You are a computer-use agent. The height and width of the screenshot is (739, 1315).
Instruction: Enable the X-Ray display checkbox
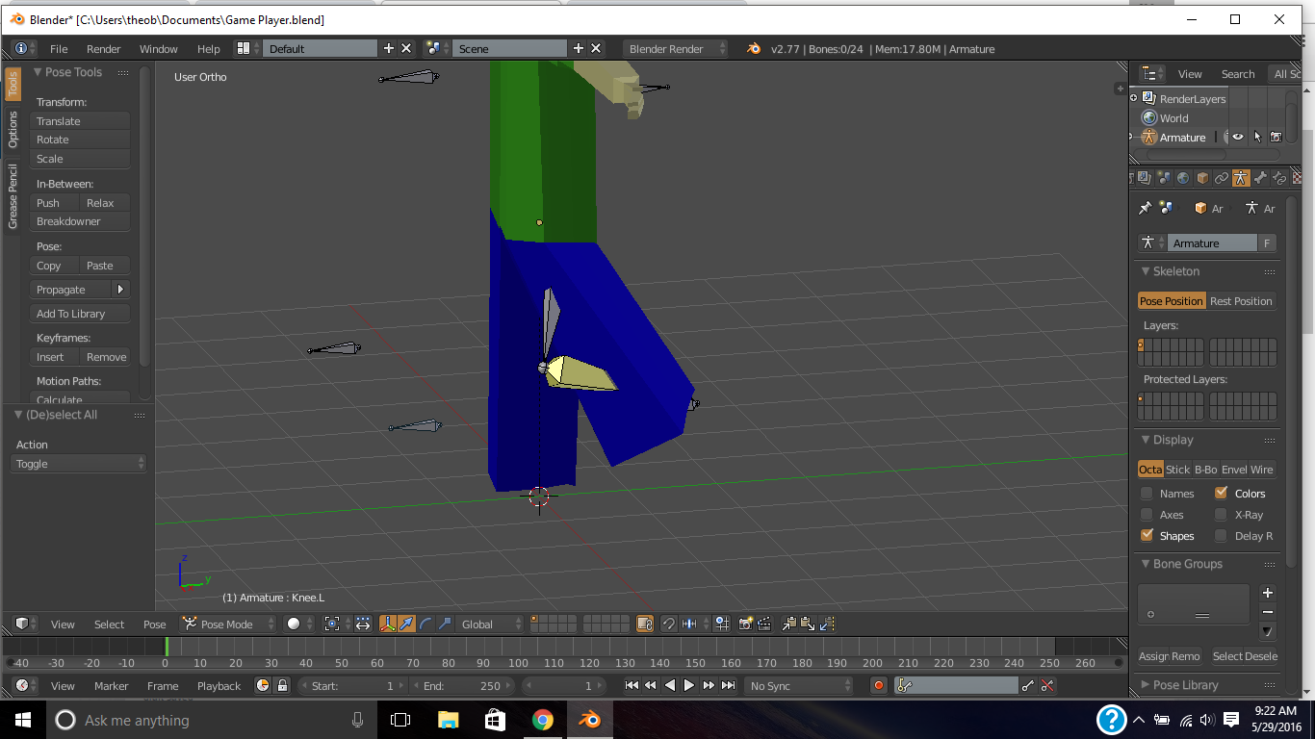click(1221, 514)
